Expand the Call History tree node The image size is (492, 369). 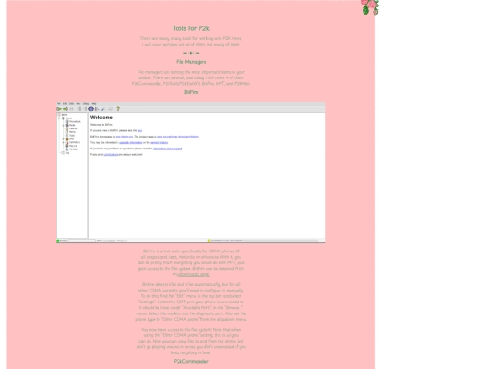pos(64,142)
